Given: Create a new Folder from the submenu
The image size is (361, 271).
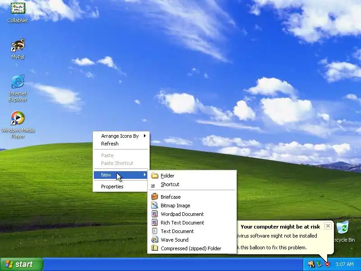Looking at the screenshot, I should 192,176.
